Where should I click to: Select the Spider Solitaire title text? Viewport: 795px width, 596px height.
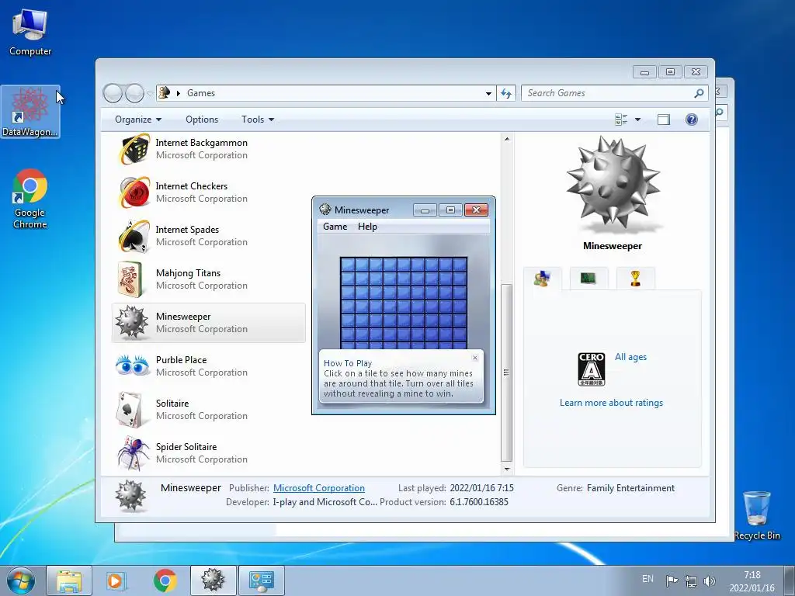click(186, 447)
